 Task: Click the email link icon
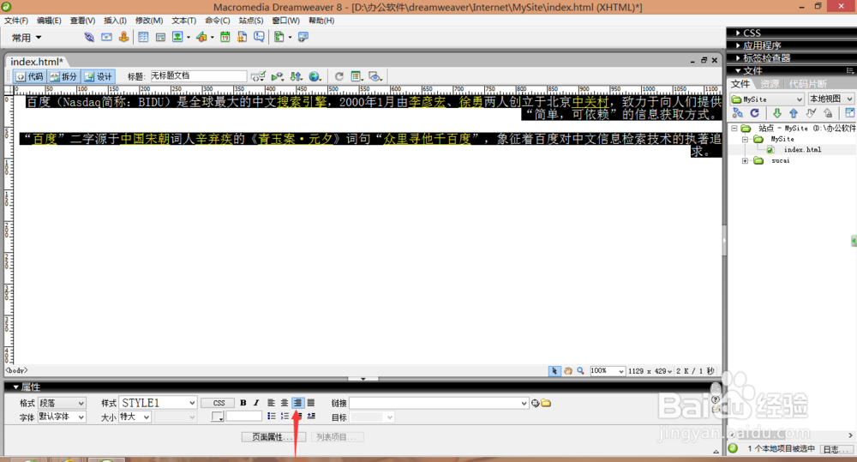click(106, 37)
